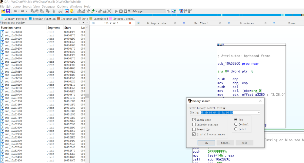This screenshot has height=163, width=304.
Task: Click the Pause process toolbar icon
Action: pyautogui.click(x=121, y=11)
